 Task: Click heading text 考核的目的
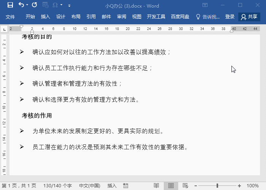coord(36,36)
